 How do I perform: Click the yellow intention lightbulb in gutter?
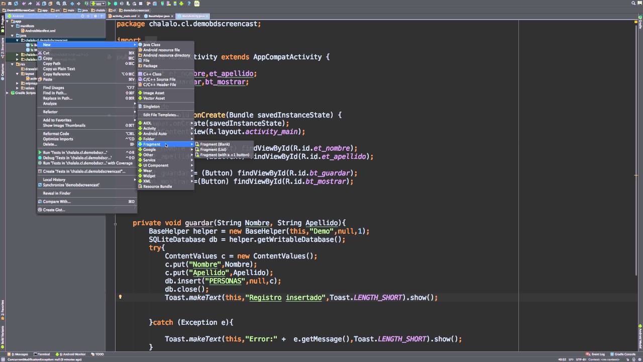[120, 297]
